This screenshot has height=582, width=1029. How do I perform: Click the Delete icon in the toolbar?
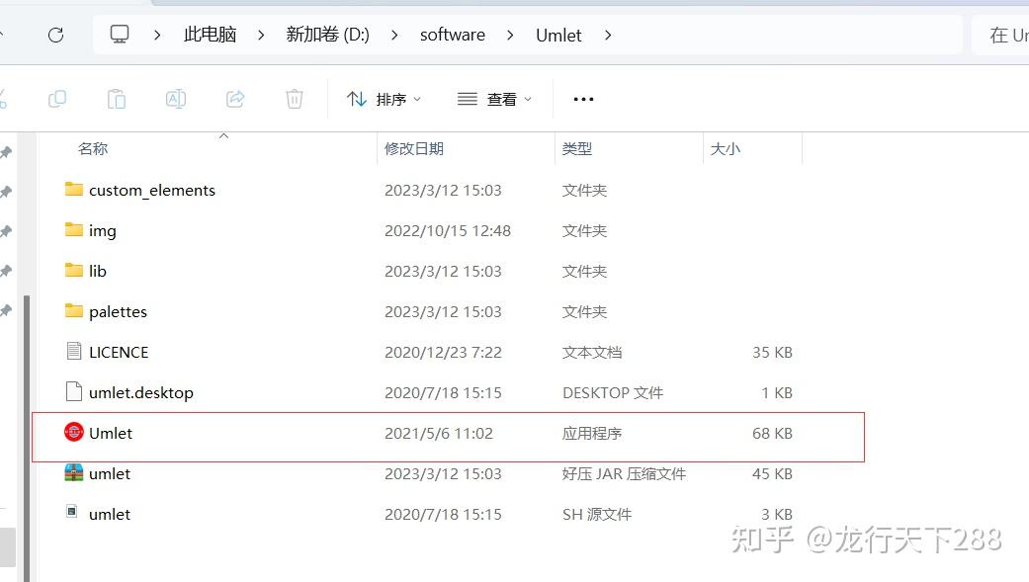pyautogui.click(x=294, y=99)
